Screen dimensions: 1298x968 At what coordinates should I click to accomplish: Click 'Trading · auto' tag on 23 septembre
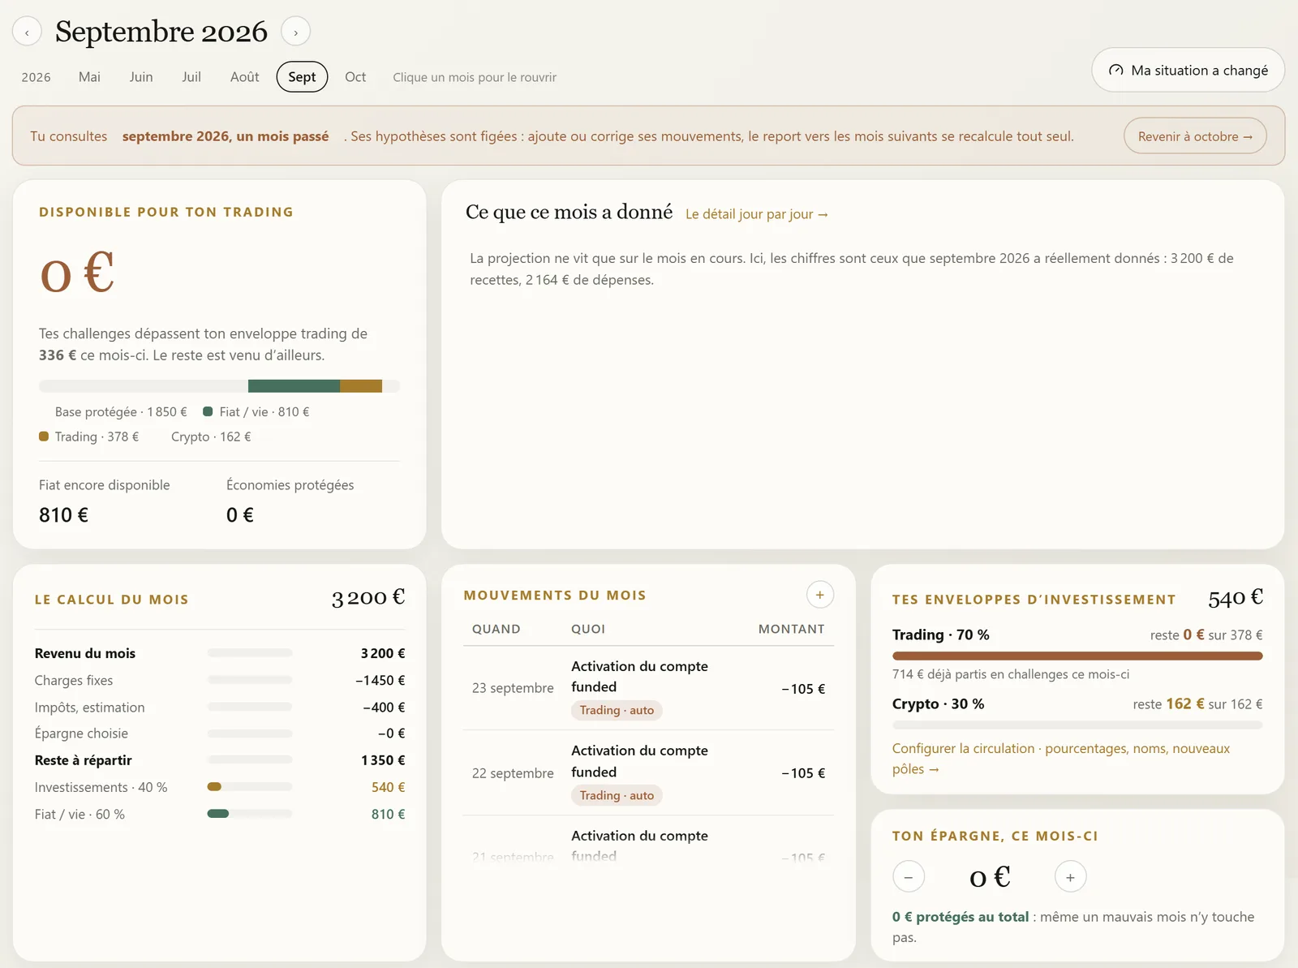pyautogui.click(x=617, y=710)
